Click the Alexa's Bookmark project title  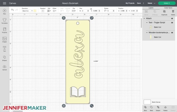click(70, 3)
